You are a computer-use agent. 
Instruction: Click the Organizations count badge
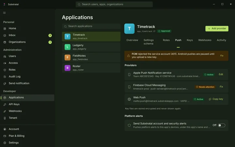tap(50, 42)
